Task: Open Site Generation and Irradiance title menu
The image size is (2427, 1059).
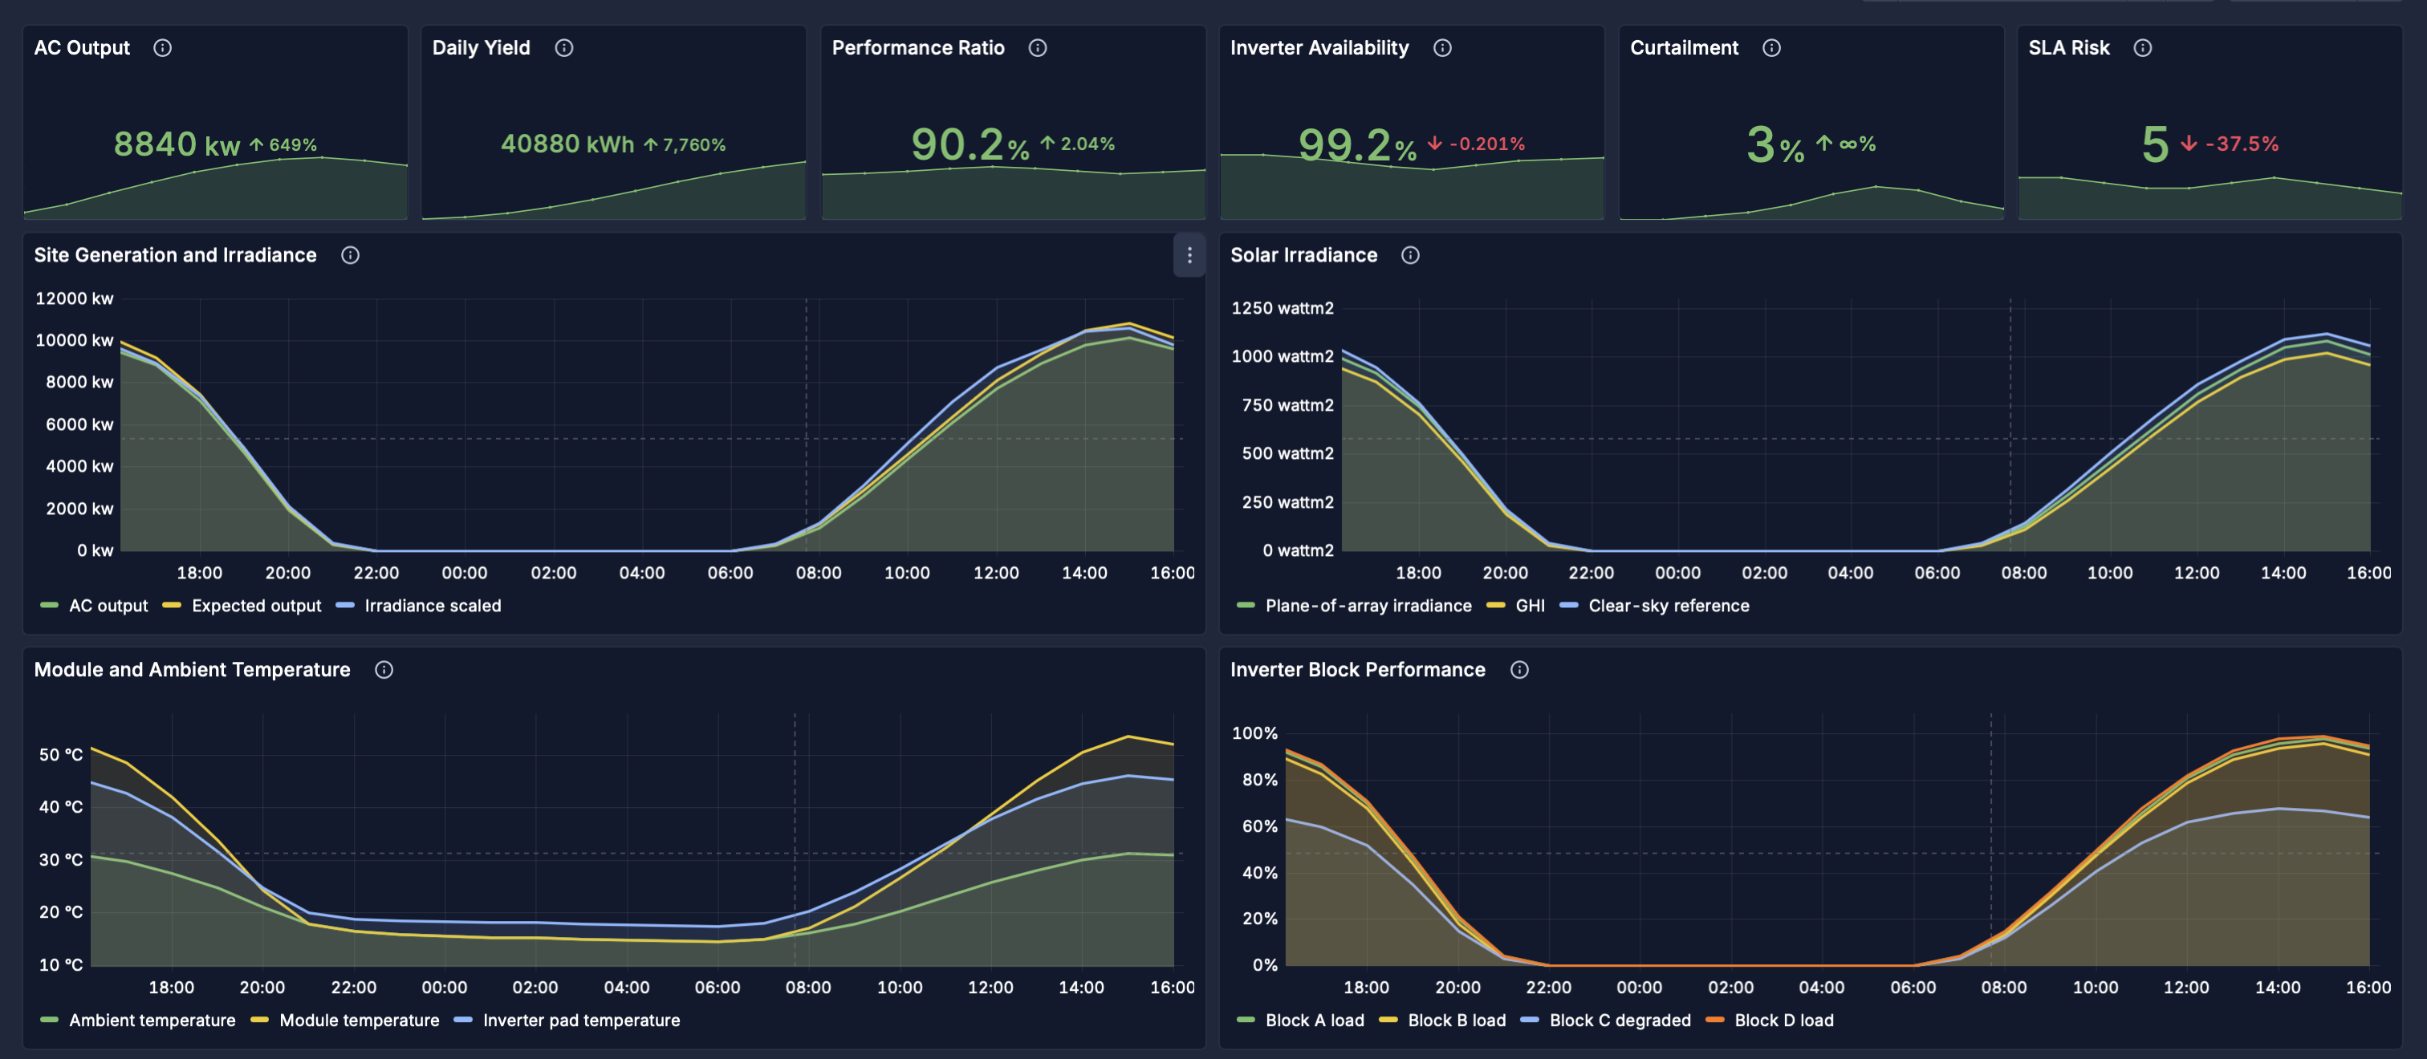Action: click(x=175, y=255)
